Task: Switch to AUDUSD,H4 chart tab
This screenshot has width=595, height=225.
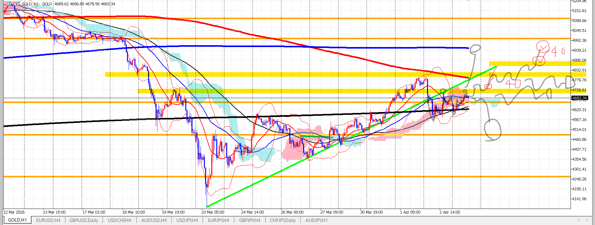Action: pyautogui.click(x=154, y=220)
